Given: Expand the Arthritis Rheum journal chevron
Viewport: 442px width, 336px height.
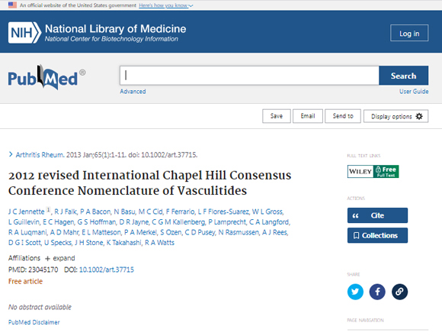Looking at the screenshot, I should 11,154.
